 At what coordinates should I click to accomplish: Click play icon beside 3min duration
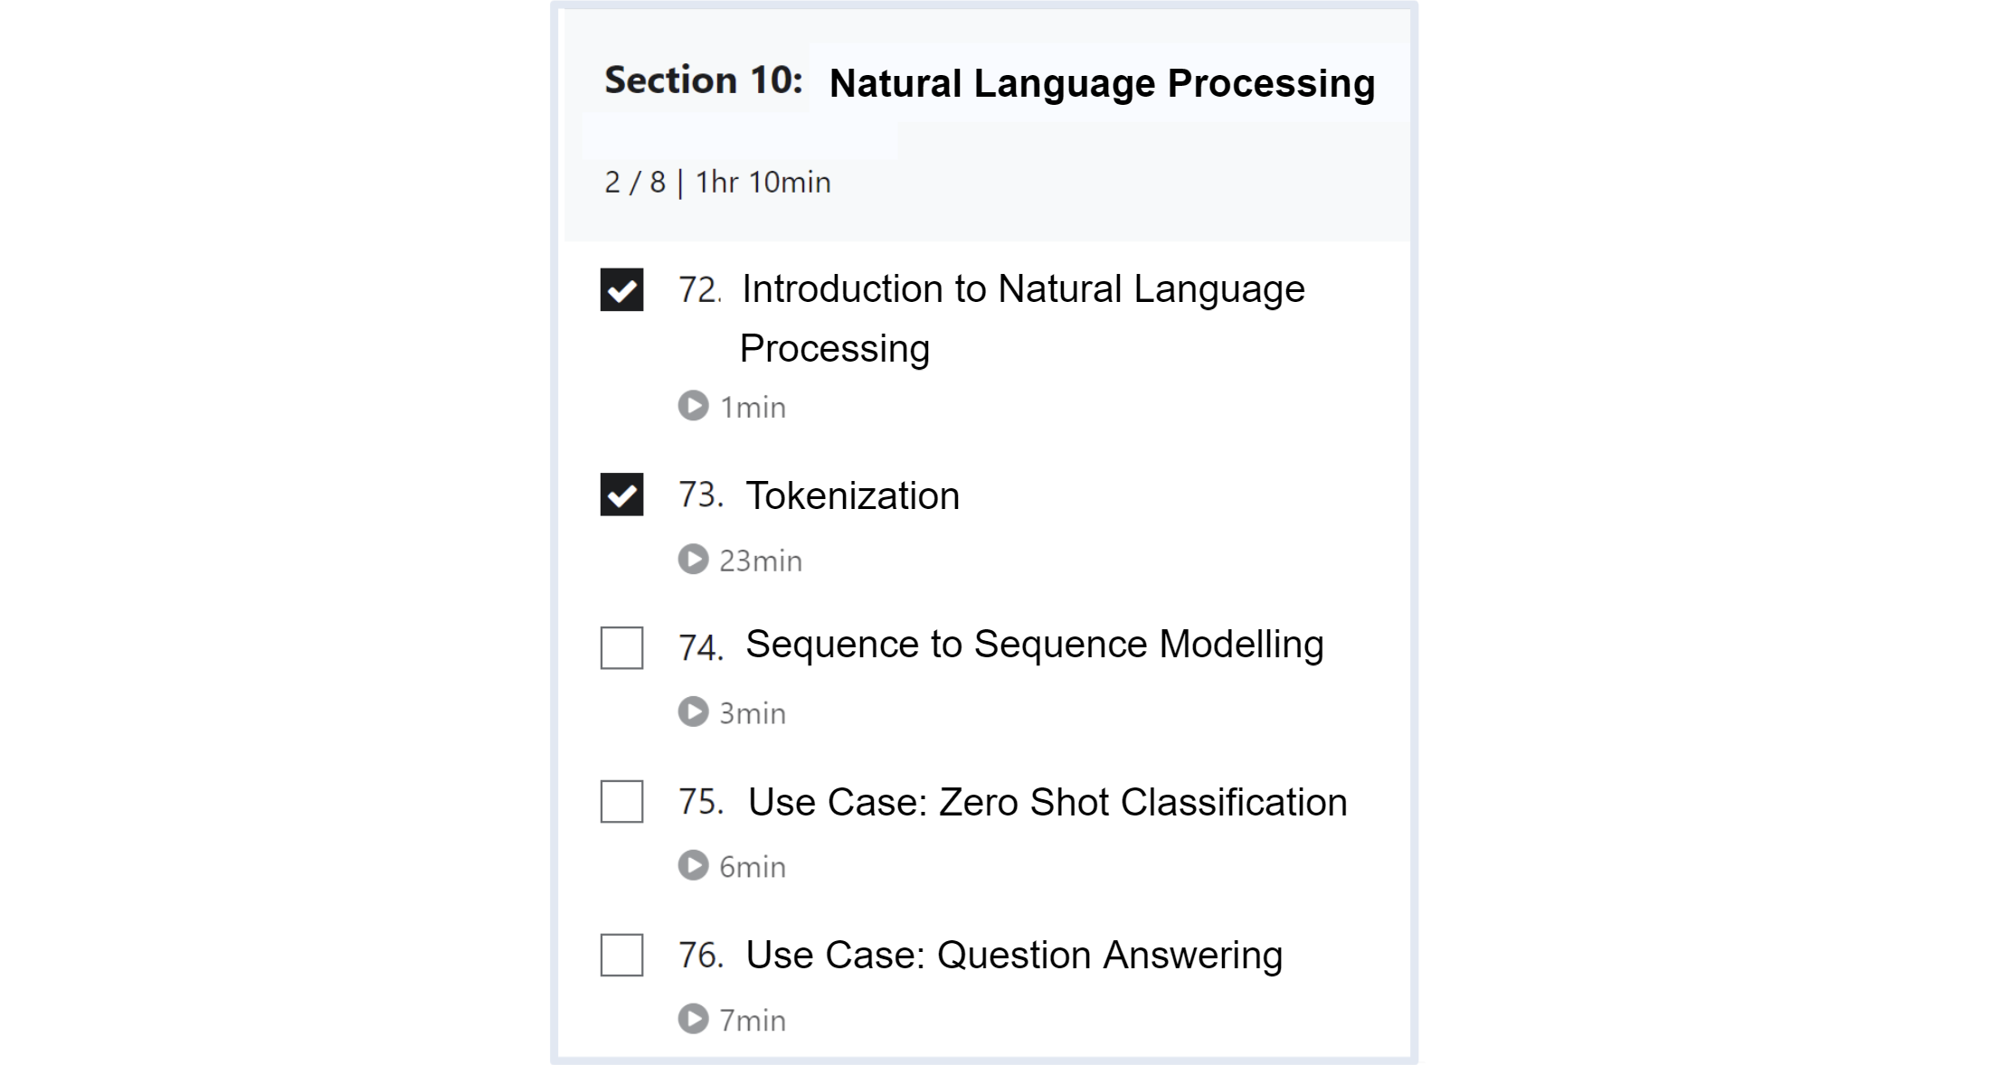click(693, 712)
